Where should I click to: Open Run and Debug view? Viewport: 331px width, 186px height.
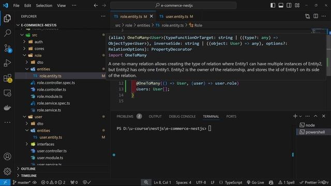[7, 63]
